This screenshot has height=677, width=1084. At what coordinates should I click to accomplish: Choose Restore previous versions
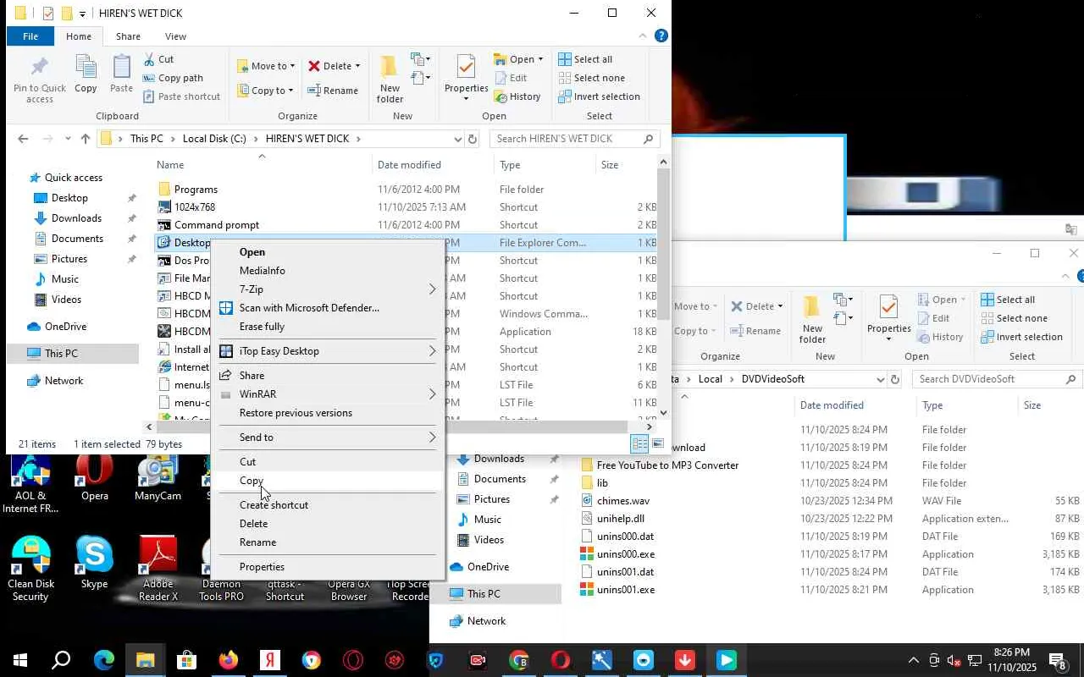[x=296, y=413]
